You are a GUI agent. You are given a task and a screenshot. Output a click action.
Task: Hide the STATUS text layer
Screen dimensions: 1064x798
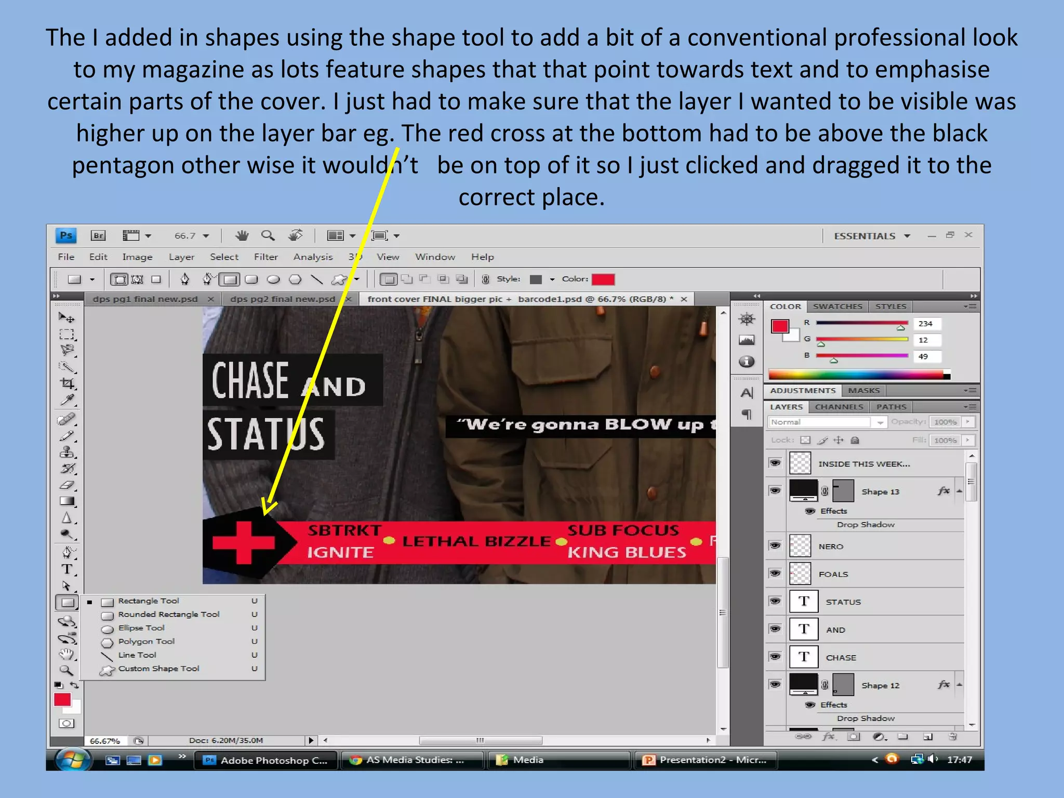(x=775, y=601)
